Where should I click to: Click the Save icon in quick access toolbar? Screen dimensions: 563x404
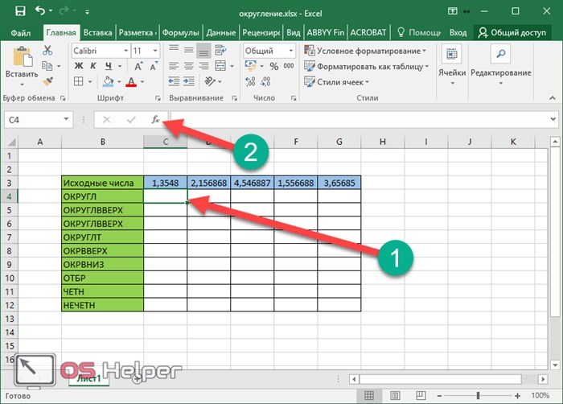pyautogui.click(x=20, y=11)
